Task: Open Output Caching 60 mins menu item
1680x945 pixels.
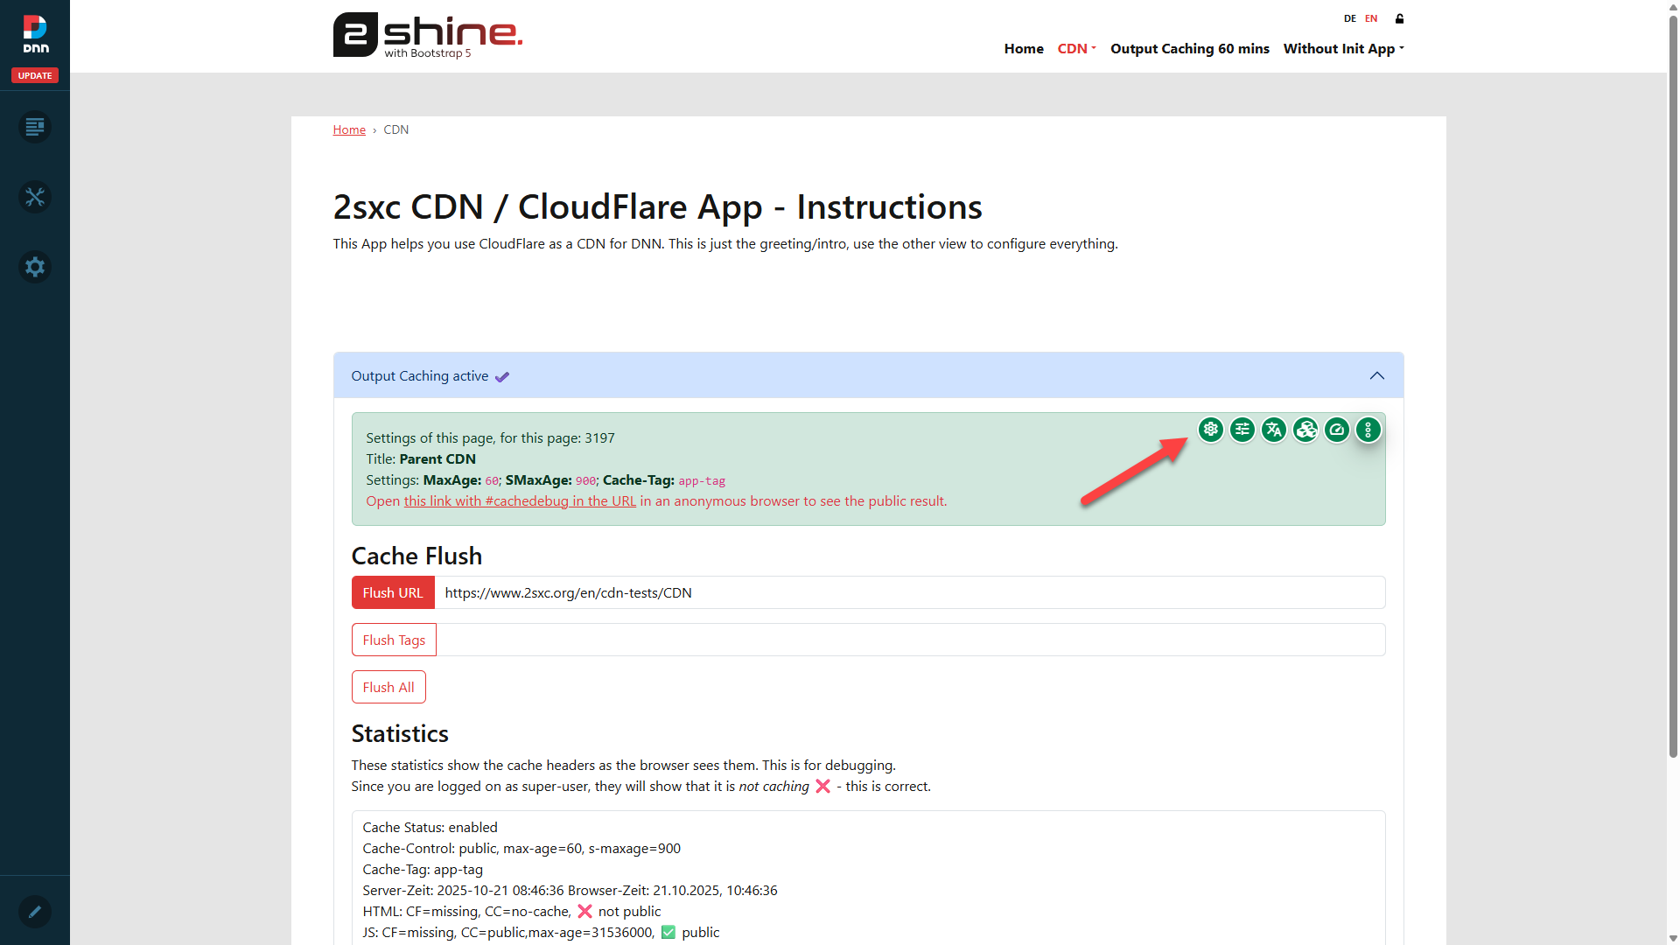Action: (x=1189, y=49)
